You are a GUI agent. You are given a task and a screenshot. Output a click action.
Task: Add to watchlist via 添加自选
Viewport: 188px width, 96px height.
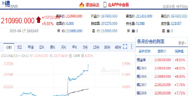click(92, 5)
